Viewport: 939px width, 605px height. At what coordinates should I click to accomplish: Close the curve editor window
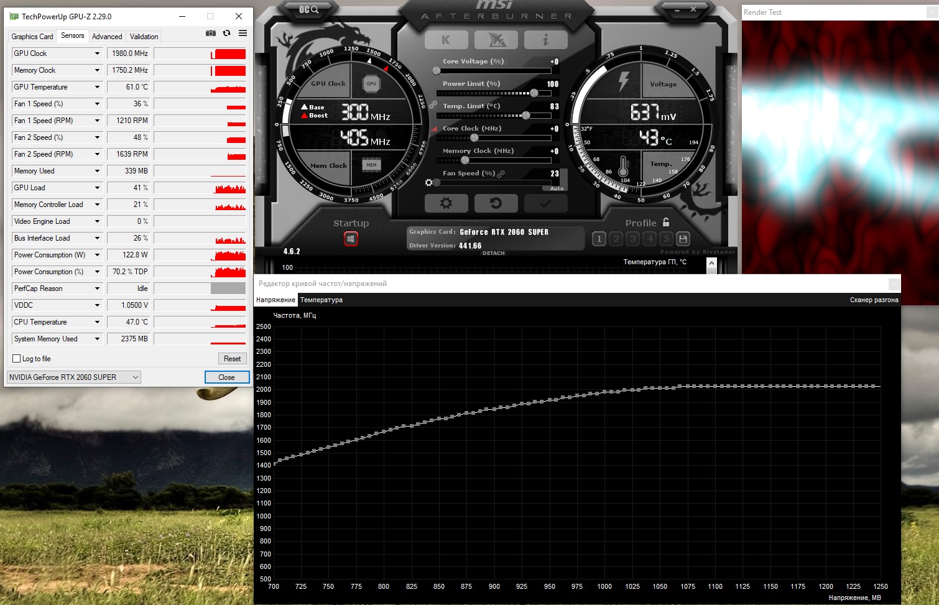(894, 284)
